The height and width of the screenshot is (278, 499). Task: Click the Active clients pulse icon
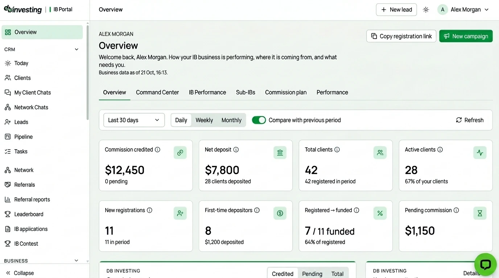480,153
